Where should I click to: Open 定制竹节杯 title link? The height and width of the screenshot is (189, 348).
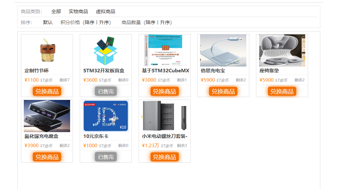[37, 71]
